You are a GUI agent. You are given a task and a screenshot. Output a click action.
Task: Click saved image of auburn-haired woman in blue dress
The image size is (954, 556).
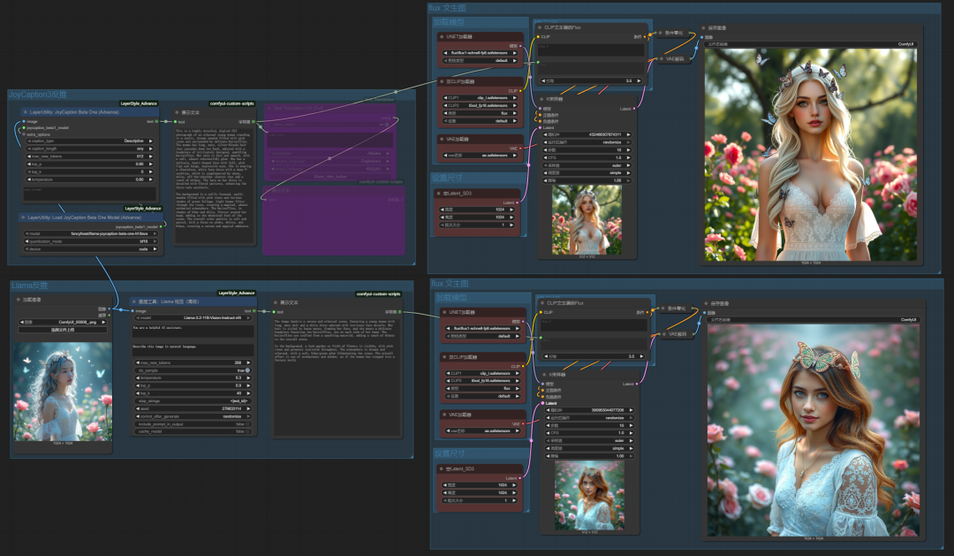(814, 430)
